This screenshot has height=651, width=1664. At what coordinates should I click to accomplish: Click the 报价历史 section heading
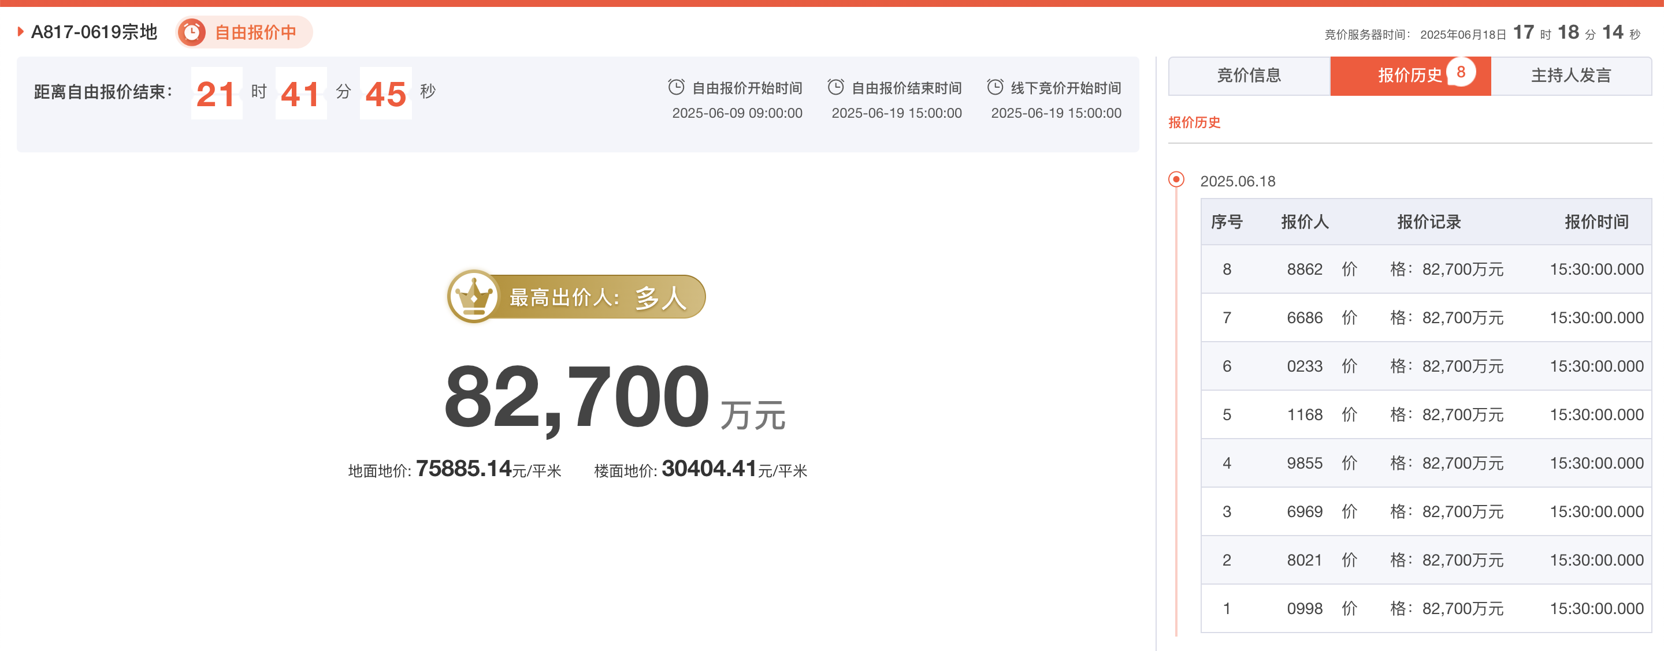tap(1194, 122)
